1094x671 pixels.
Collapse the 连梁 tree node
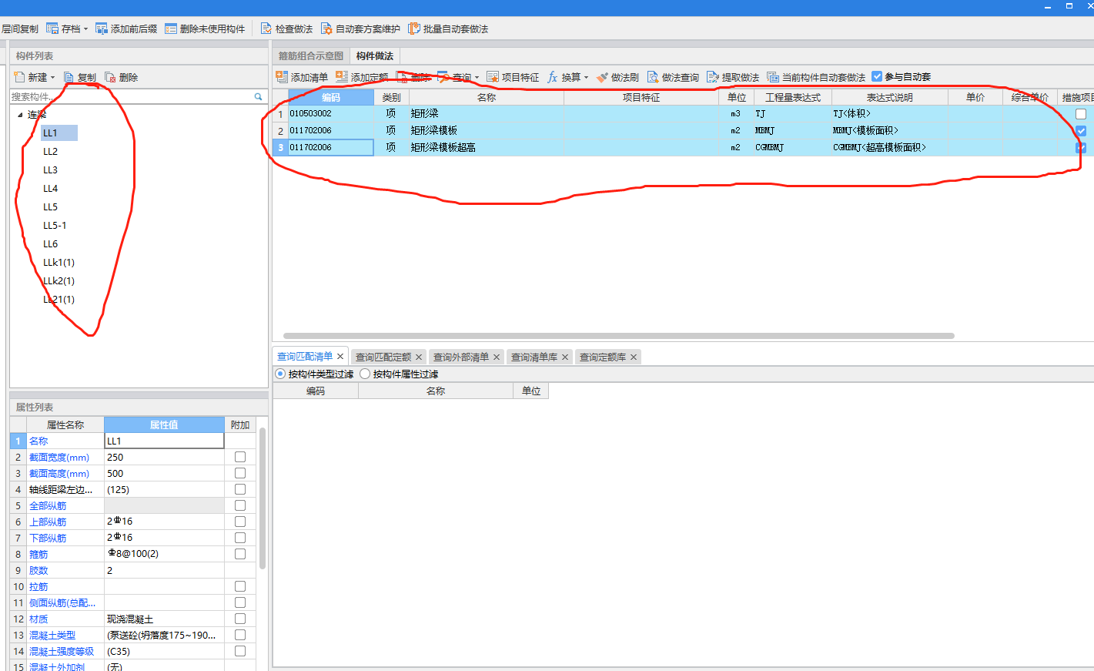[20, 115]
